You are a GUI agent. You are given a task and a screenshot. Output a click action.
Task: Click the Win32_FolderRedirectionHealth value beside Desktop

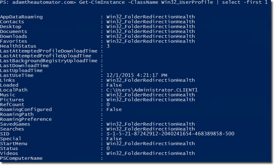[150, 27]
